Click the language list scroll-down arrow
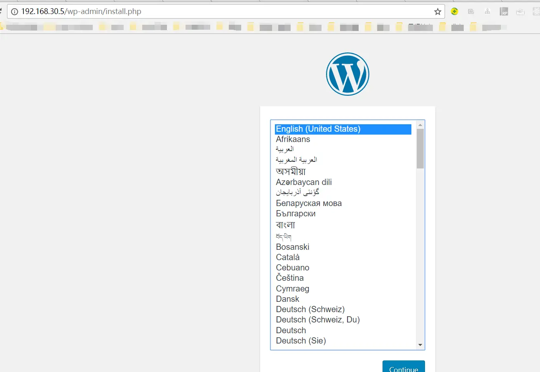The height and width of the screenshot is (372, 540). [420, 345]
